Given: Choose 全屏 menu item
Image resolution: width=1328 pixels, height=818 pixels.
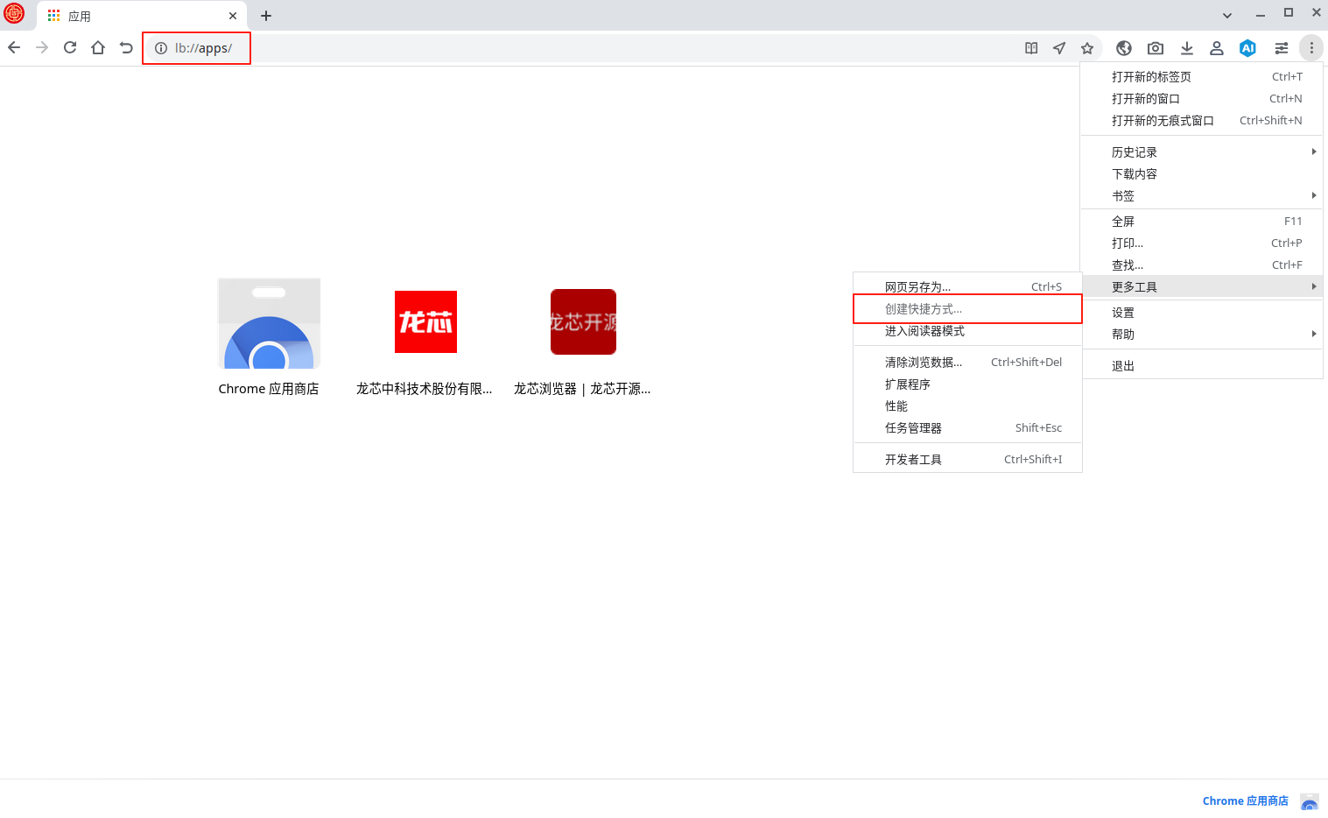Looking at the screenshot, I should click(1203, 222).
